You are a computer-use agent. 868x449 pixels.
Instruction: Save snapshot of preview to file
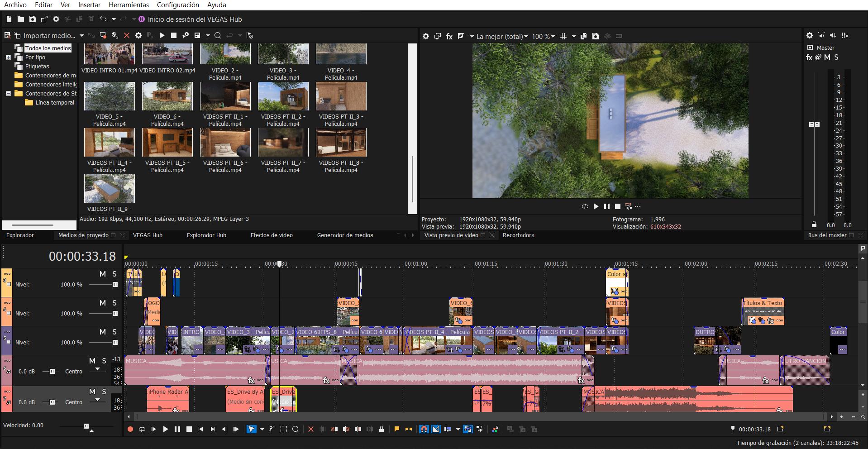[x=596, y=36]
